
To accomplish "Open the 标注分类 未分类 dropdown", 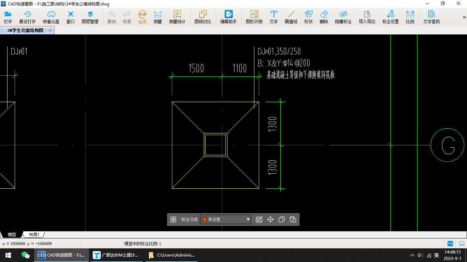I will coord(226,219).
